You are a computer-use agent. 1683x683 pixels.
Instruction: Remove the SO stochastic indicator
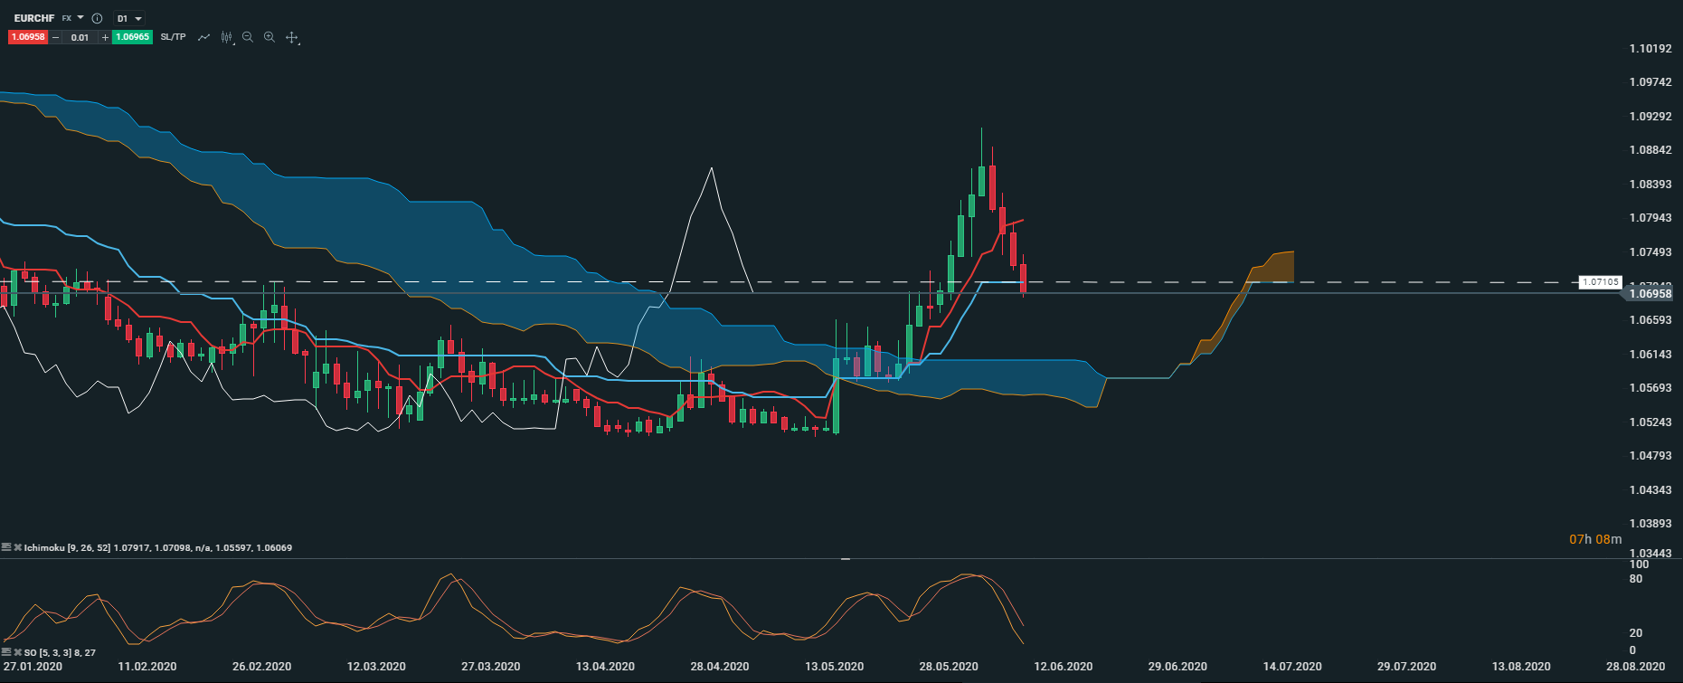point(17,652)
